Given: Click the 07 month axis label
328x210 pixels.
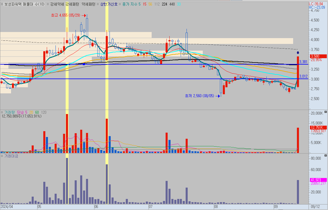Looking at the screenshot, I should coord(150,207).
